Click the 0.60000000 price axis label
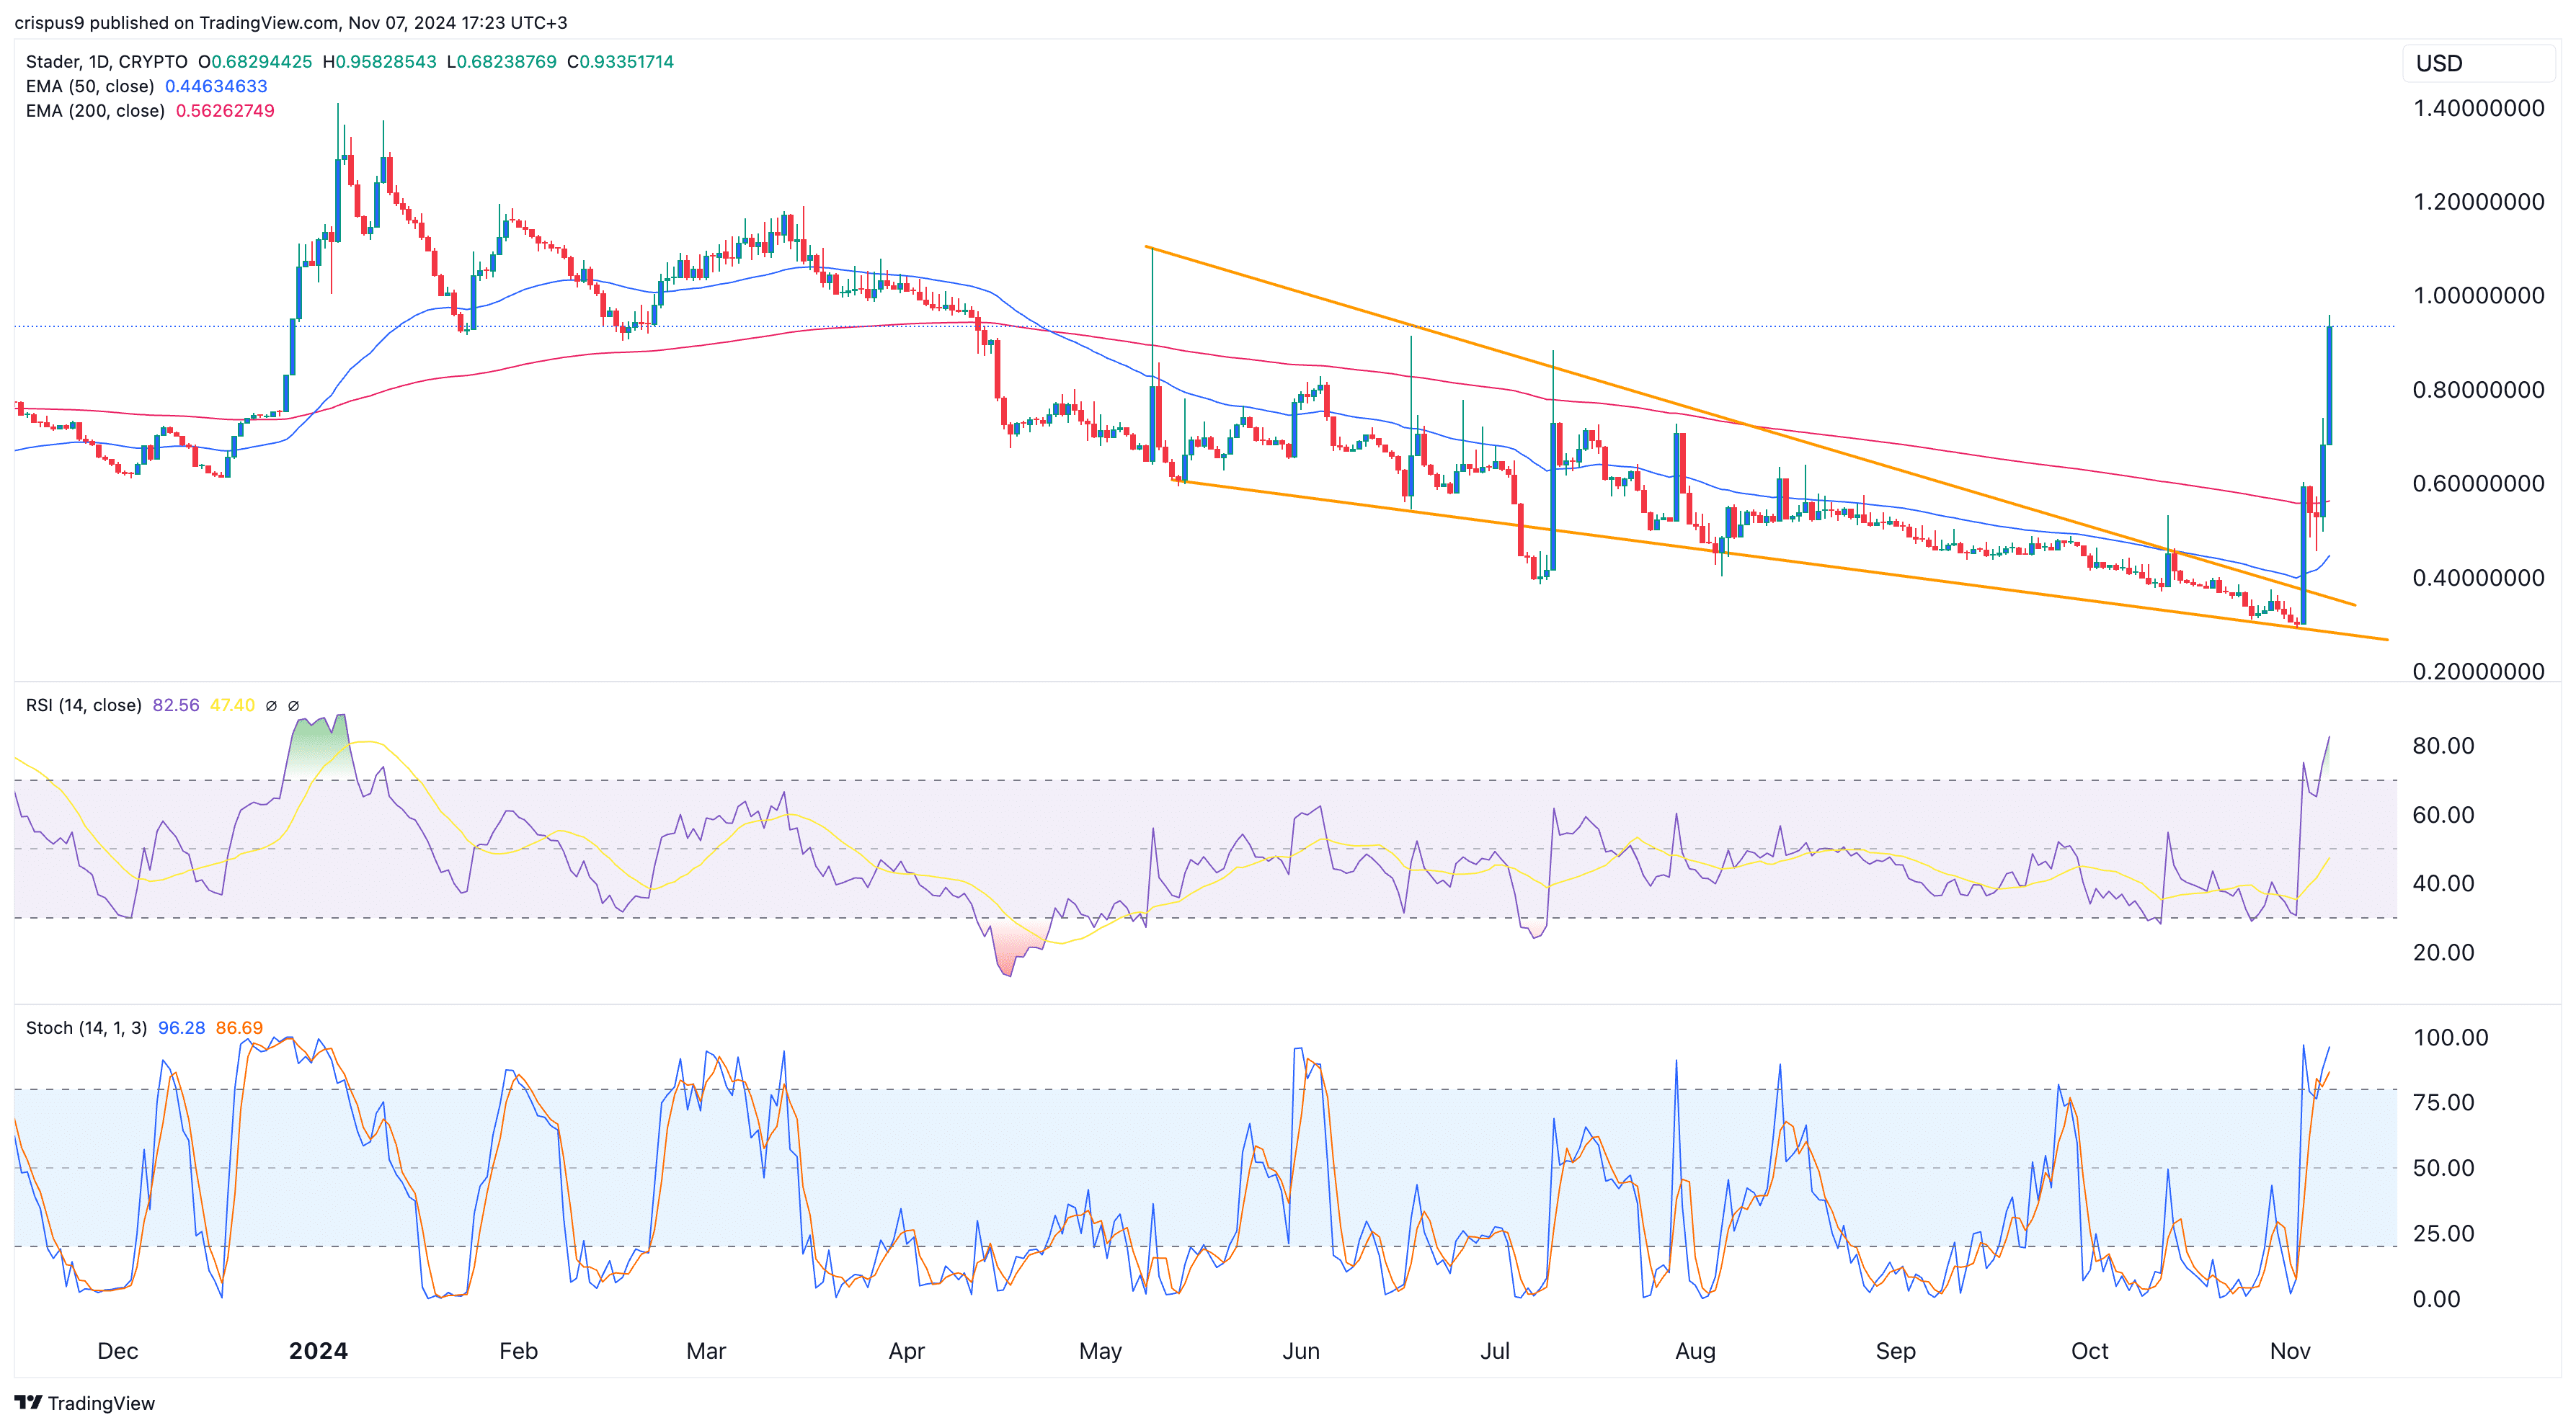The height and width of the screenshot is (1428, 2576). pos(2478,483)
